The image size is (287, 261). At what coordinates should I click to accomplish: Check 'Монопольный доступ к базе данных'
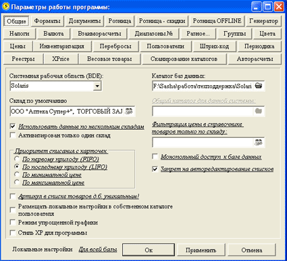(x=155, y=156)
